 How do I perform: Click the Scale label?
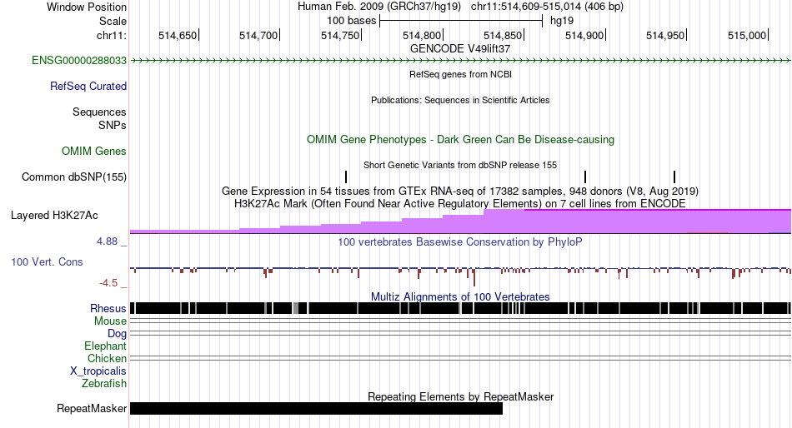113,21
